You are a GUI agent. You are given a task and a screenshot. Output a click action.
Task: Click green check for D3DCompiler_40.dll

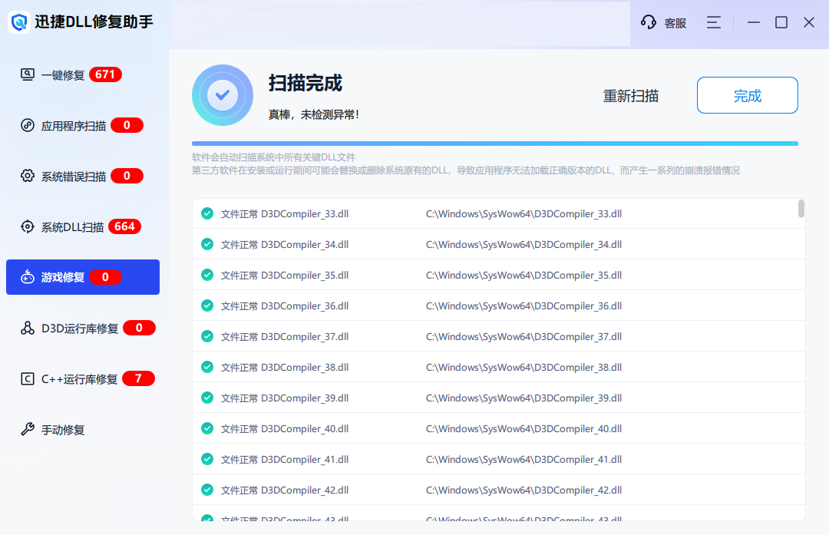click(207, 428)
